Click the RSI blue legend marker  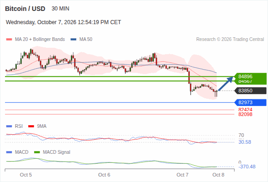coord(9,126)
